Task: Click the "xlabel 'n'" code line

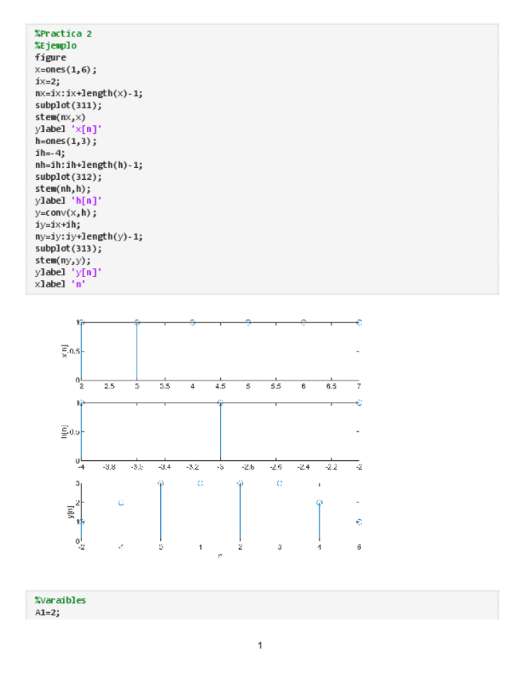Action: click(x=60, y=284)
